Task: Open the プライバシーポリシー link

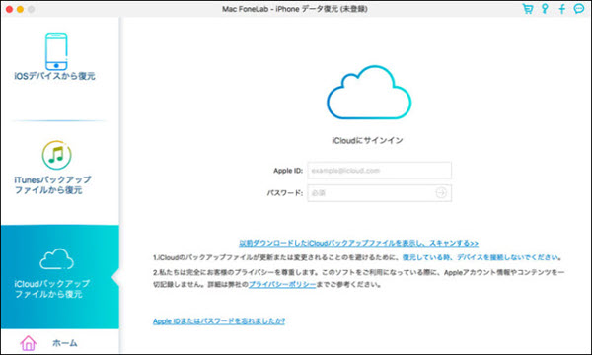Action: [x=282, y=284]
